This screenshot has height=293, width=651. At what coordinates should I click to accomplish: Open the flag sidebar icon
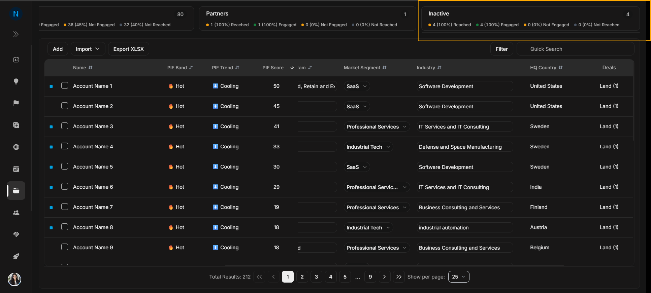[16, 103]
